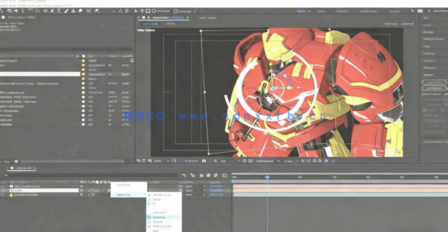
Task: Select the pink layer bar in timeline
Action: (x=340, y=186)
